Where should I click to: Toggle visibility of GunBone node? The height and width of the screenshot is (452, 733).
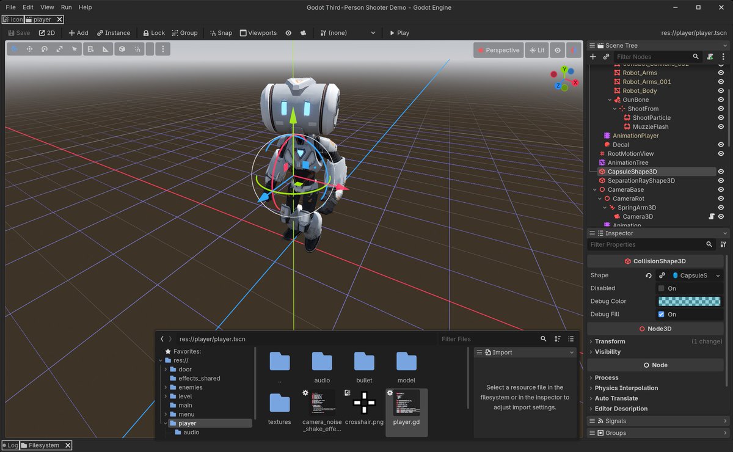(721, 100)
